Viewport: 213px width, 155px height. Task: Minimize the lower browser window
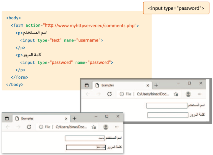coord(96,116)
